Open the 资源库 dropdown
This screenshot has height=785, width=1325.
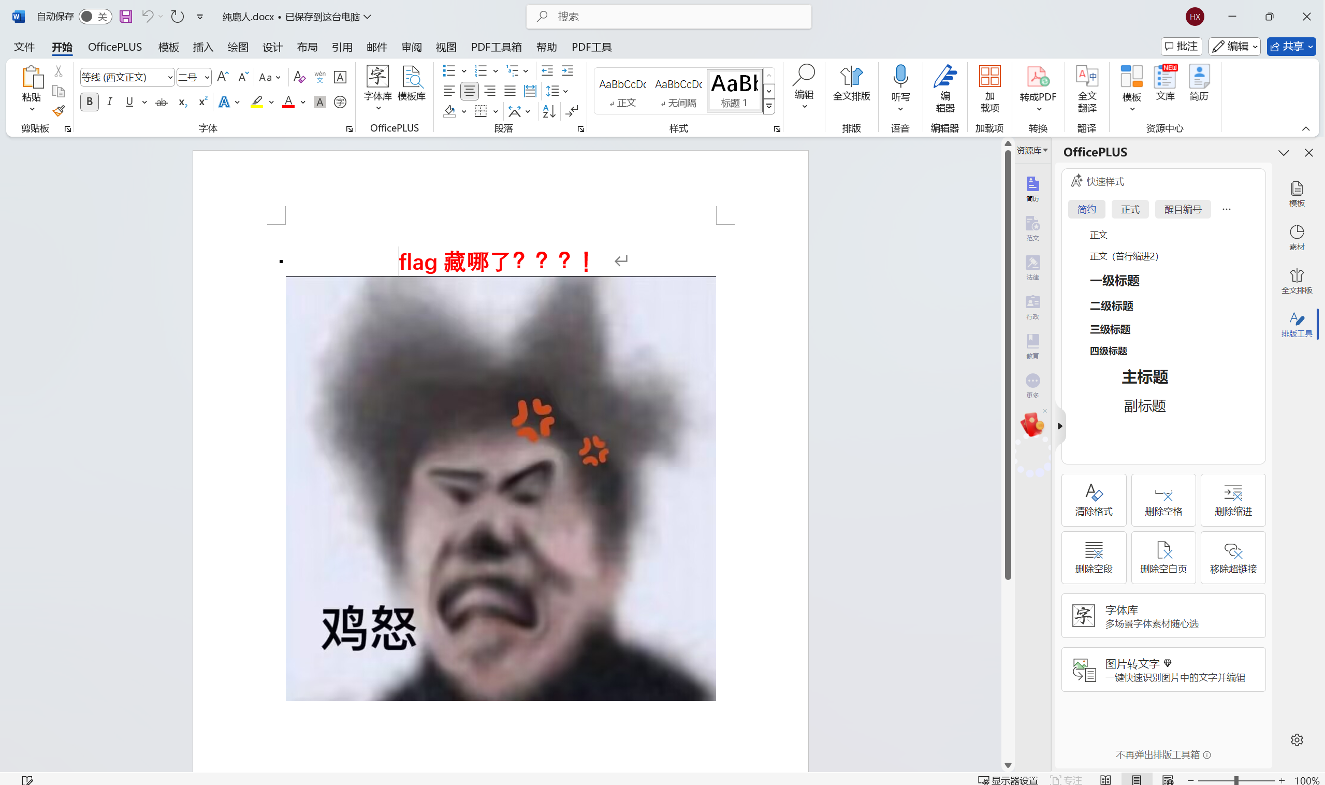pyautogui.click(x=1031, y=151)
